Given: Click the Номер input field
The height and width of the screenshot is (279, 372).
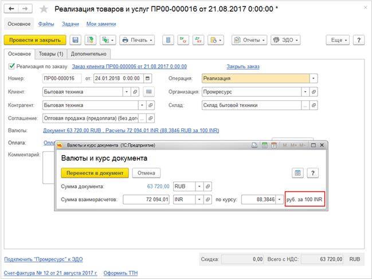Looking at the screenshot, I should tap(62, 78).
